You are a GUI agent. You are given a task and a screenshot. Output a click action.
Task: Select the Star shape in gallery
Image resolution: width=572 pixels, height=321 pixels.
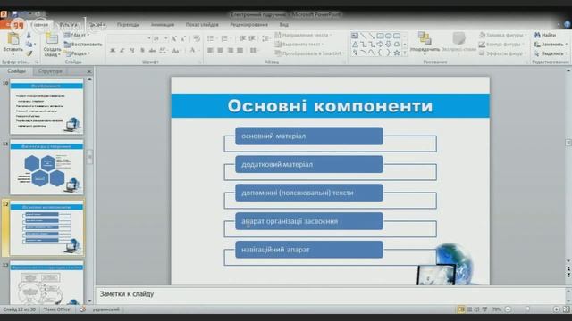397,53
